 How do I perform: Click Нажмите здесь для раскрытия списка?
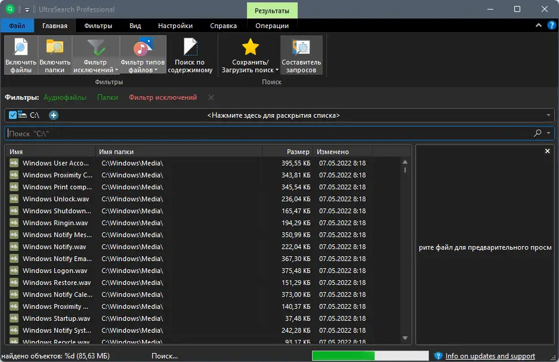(x=273, y=115)
